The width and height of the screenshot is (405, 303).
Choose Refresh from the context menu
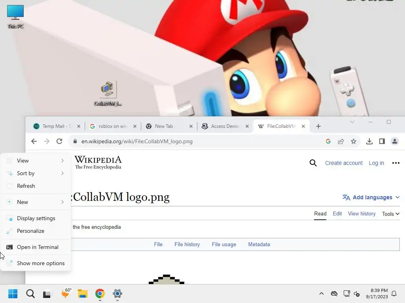pyautogui.click(x=36, y=186)
